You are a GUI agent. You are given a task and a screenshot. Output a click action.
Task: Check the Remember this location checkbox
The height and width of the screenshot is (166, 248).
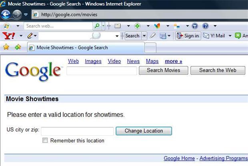tap(45, 140)
